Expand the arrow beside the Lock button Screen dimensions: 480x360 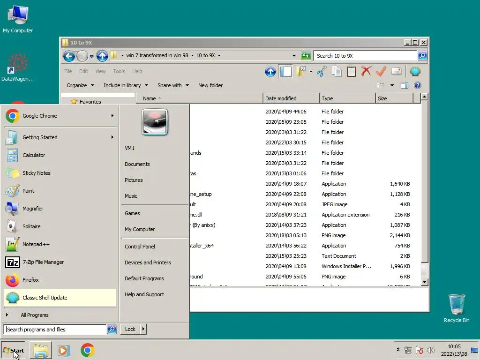[143, 329]
